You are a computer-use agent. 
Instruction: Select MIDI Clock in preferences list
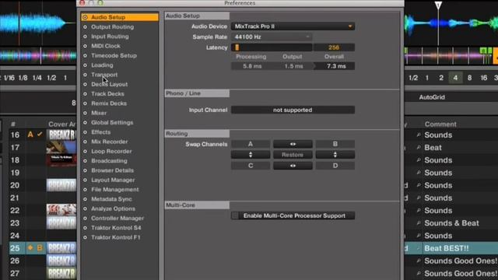pos(106,46)
